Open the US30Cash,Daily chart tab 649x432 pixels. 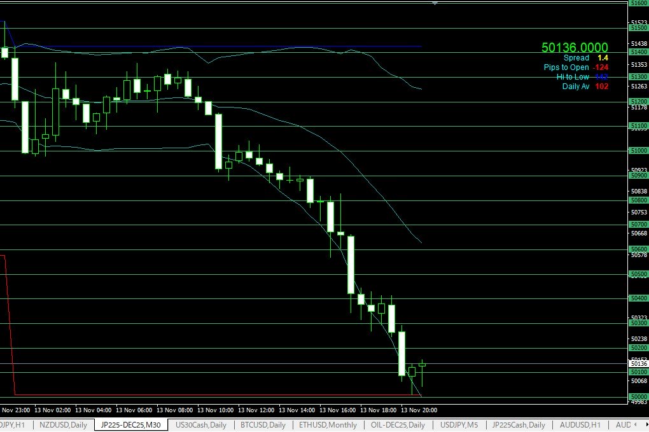(200, 424)
